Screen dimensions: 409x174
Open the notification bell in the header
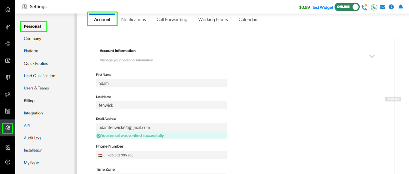[401, 7]
